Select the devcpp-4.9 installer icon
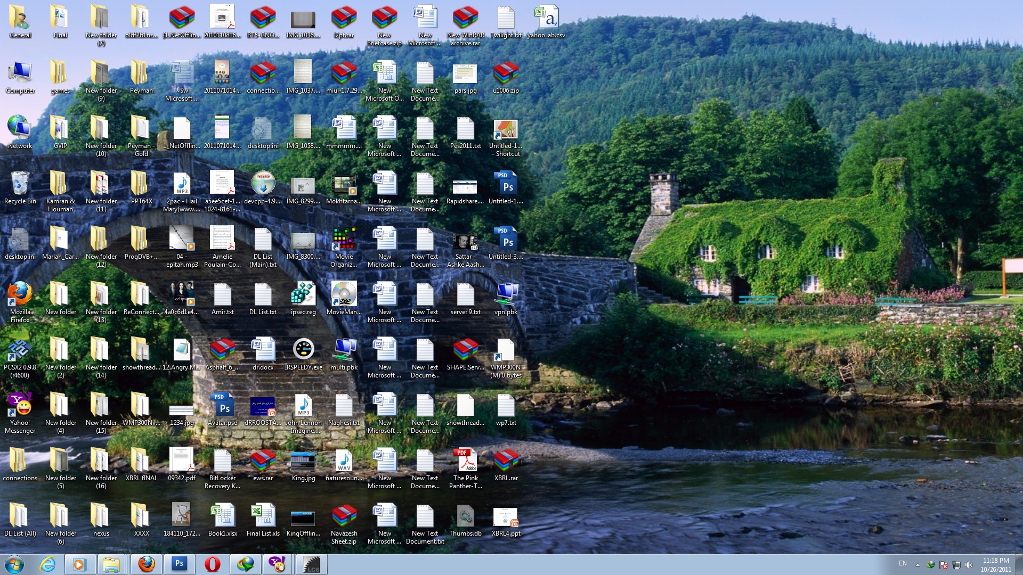This screenshot has height=575, width=1023. [x=263, y=188]
